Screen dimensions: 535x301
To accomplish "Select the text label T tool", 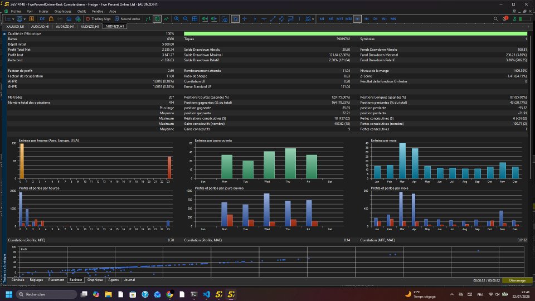I will click(x=299, y=19).
